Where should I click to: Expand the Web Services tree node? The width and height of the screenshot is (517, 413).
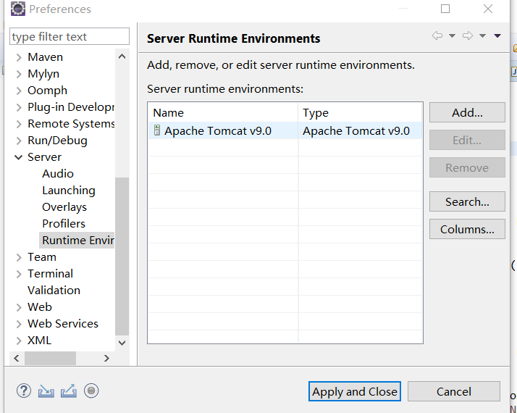coord(19,324)
